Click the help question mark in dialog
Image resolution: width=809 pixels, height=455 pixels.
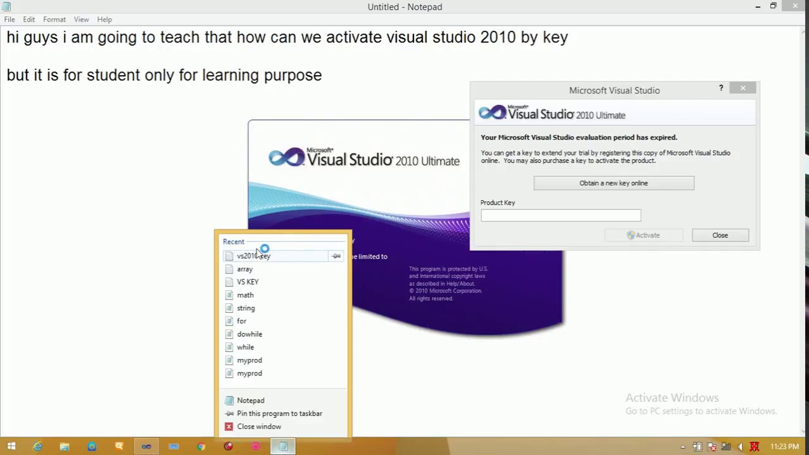click(x=721, y=88)
